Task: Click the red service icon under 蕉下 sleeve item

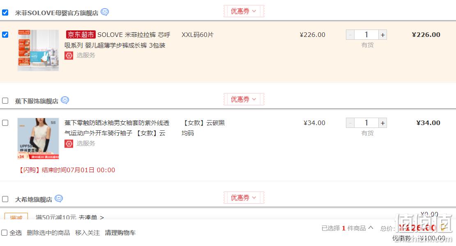Action: [69, 143]
